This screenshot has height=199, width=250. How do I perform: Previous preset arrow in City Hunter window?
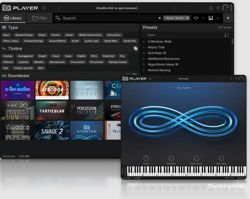tap(161, 78)
